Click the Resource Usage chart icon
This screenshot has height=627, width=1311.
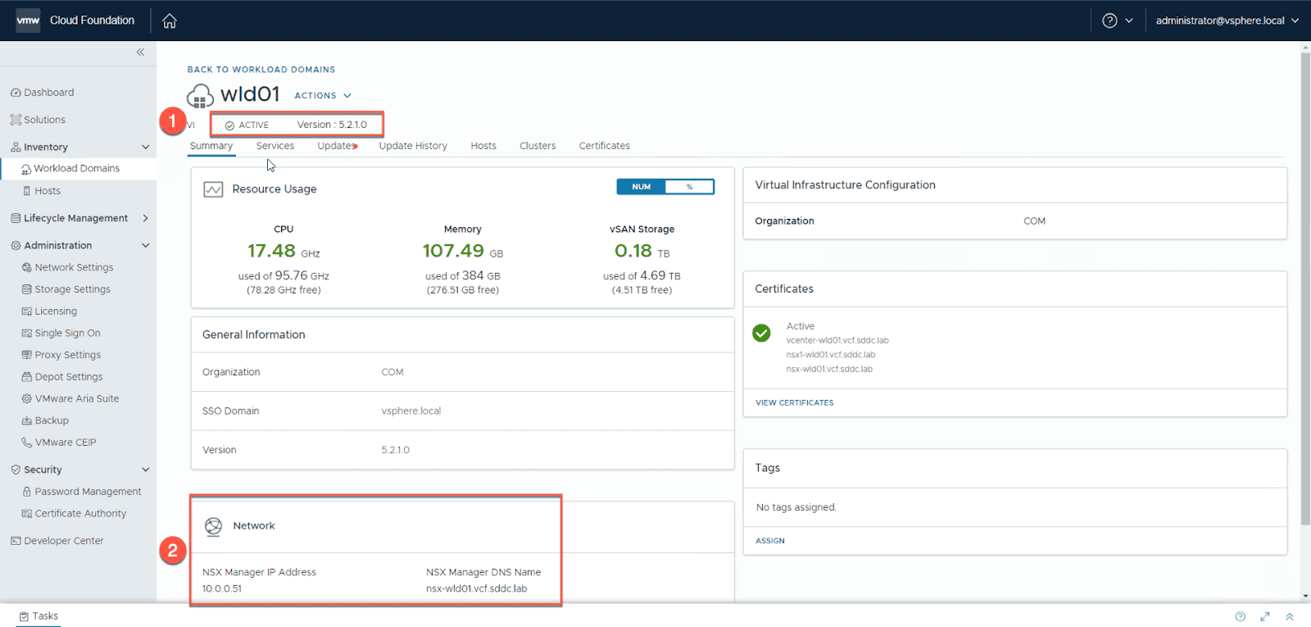213,189
